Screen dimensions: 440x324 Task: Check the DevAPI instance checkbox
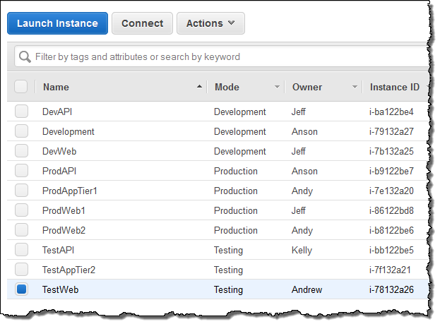pyautogui.click(x=21, y=112)
